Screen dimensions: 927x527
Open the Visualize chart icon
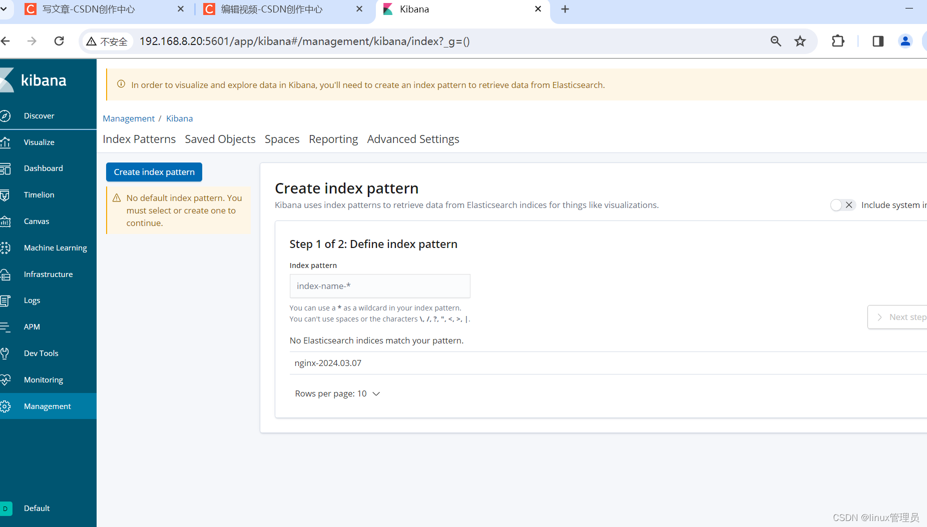pos(5,142)
